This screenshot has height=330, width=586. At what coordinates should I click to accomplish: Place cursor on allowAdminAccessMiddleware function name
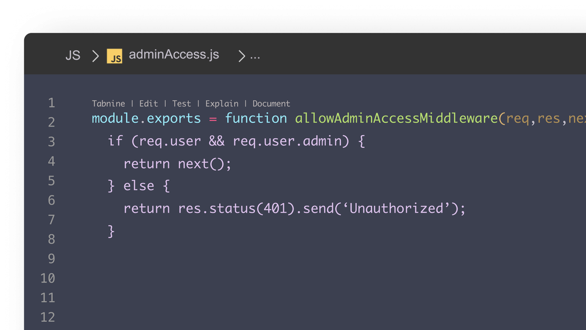pyautogui.click(x=396, y=118)
